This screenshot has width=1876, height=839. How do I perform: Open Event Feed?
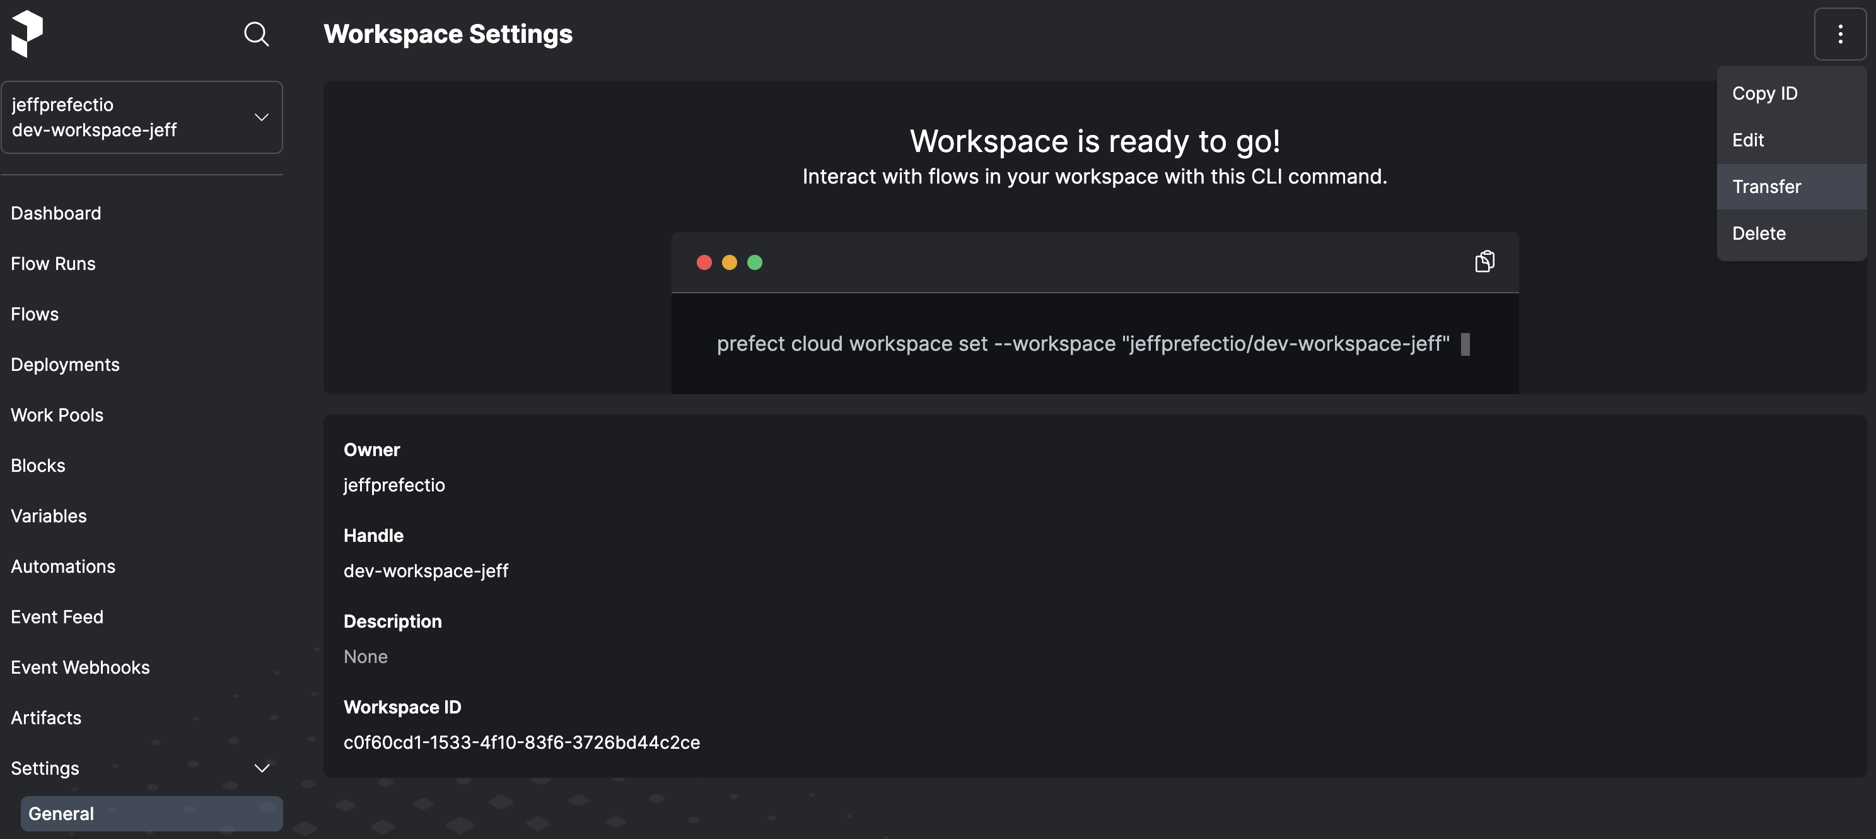[x=57, y=617]
